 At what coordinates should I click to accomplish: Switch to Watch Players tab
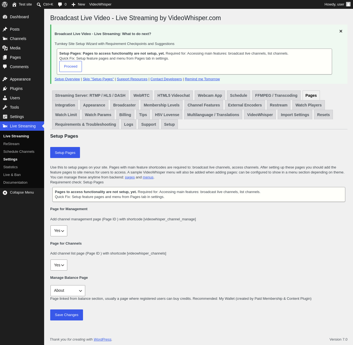309,105
